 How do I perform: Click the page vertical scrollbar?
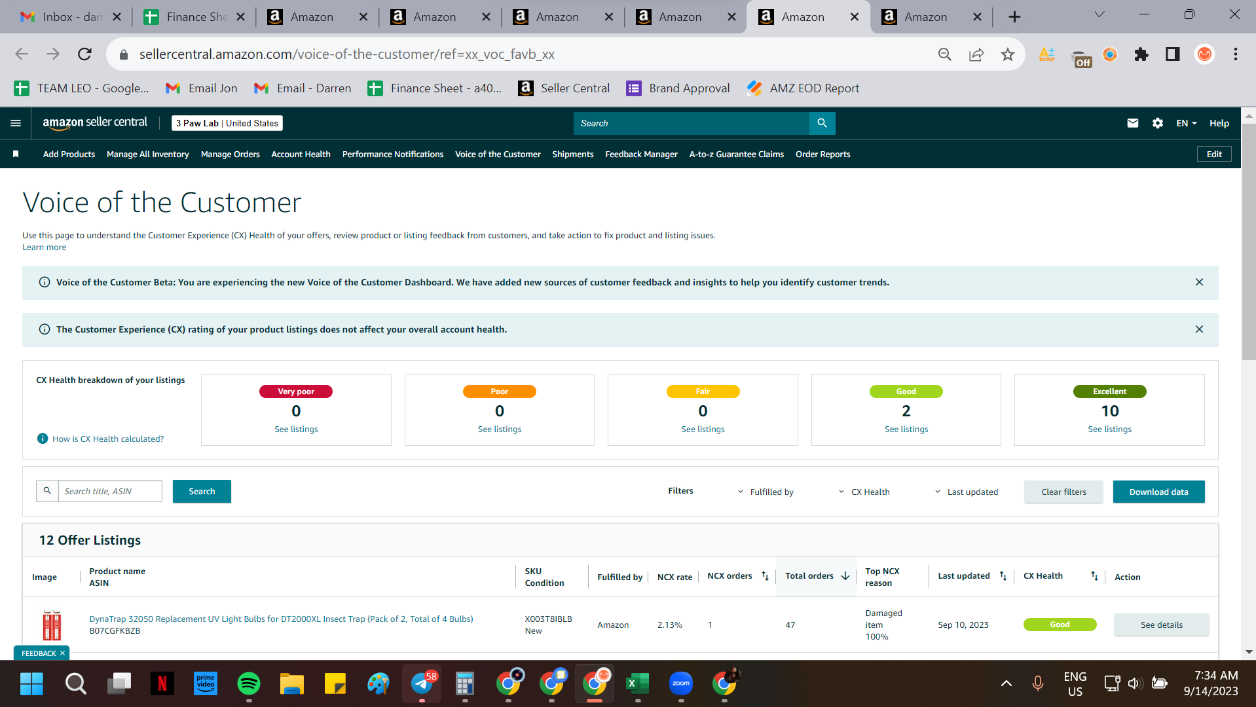(1249, 242)
